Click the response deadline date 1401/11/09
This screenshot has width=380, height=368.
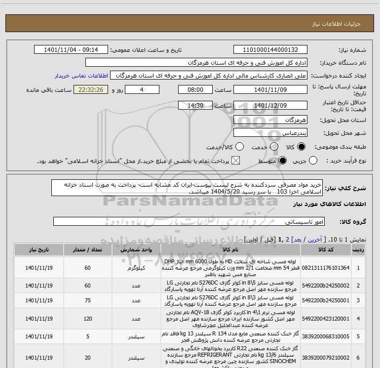tap(270, 89)
